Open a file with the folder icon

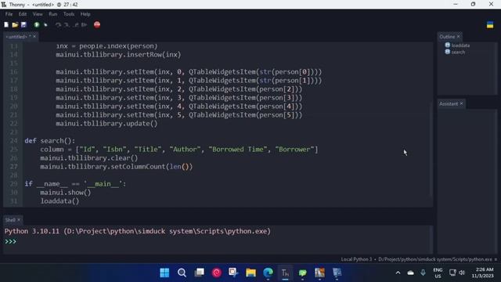(x=15, y=24)
